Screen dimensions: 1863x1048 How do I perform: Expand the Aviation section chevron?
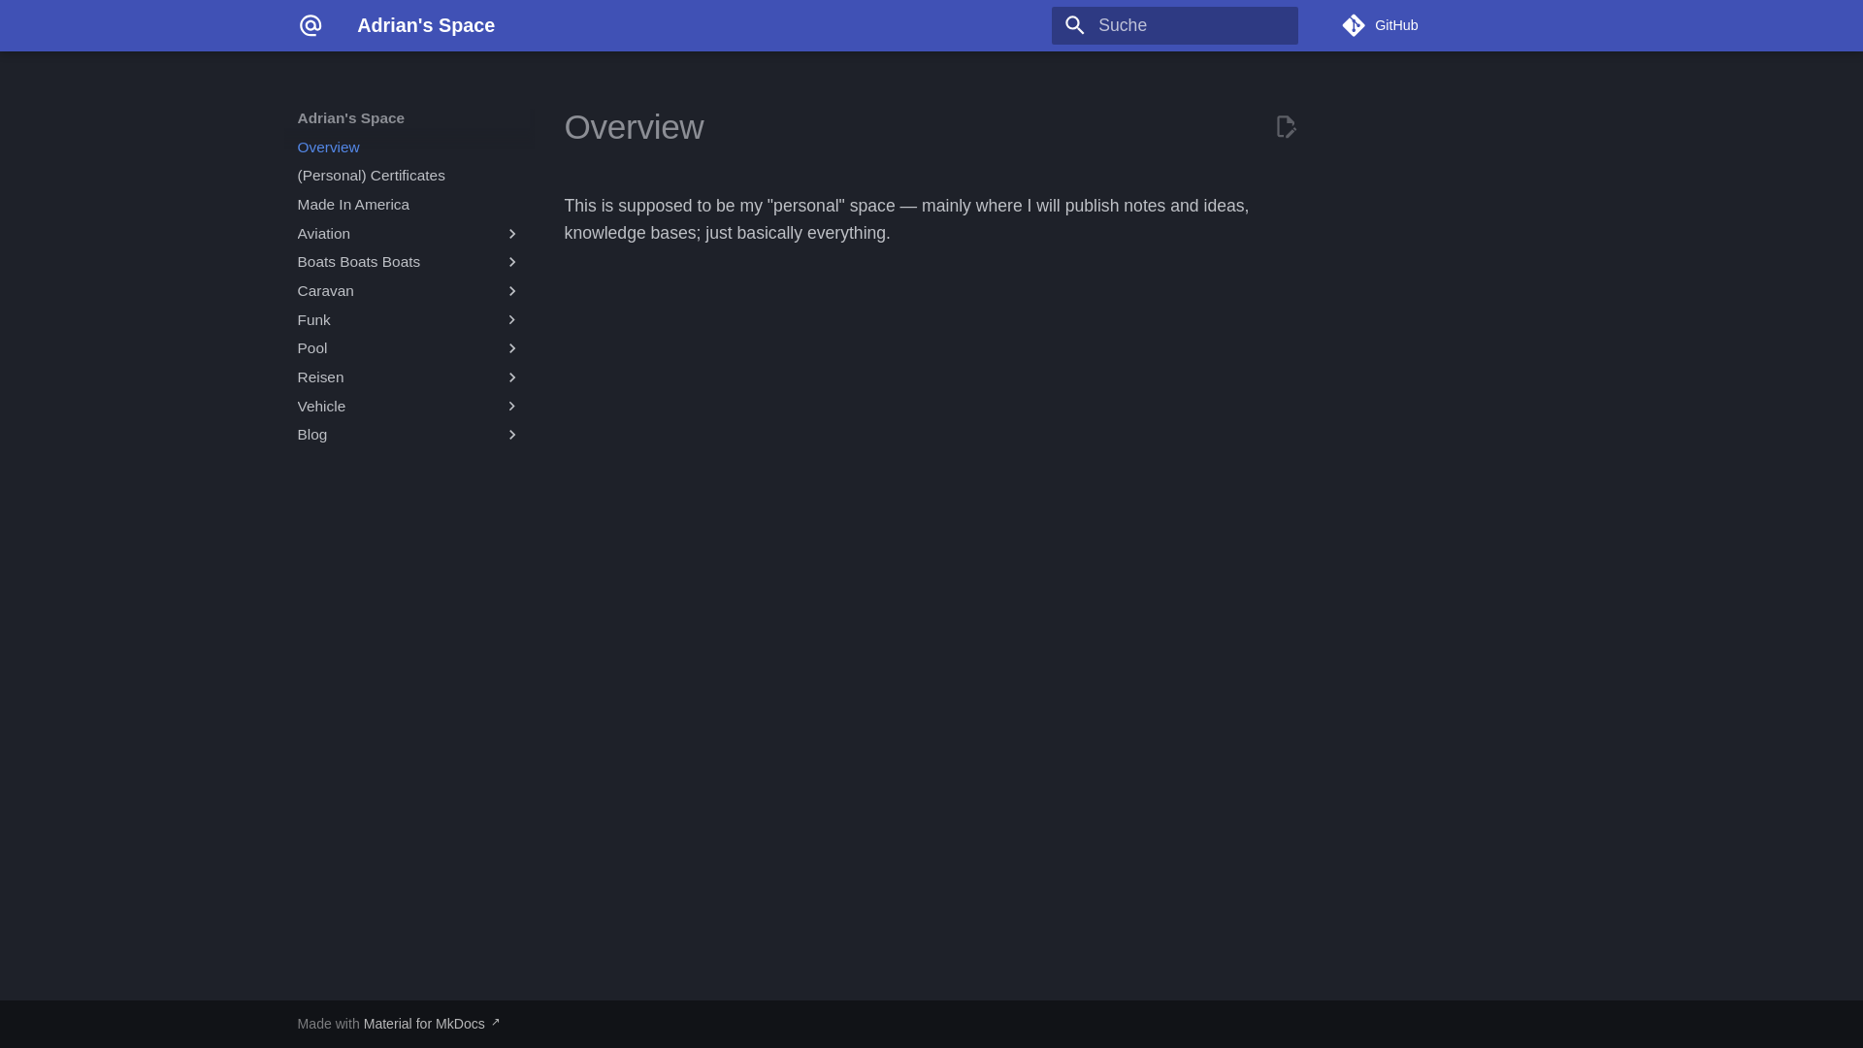512,234
